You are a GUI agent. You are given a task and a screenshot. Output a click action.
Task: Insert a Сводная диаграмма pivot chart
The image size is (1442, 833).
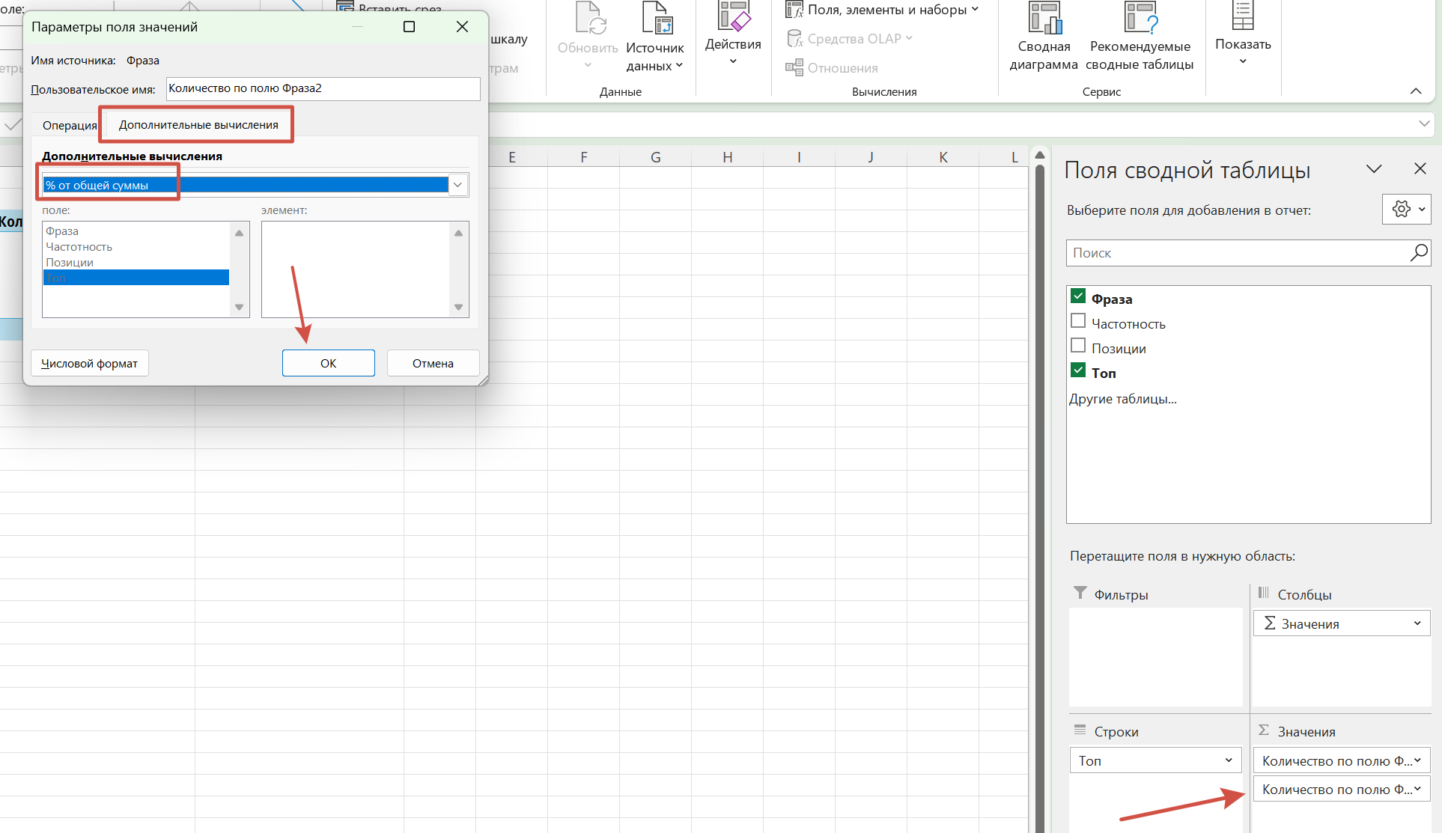coord(1044,37)
